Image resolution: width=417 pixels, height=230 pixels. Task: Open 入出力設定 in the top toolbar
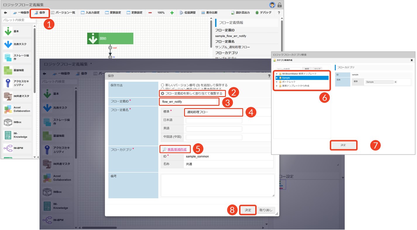(x=90, y=13)
